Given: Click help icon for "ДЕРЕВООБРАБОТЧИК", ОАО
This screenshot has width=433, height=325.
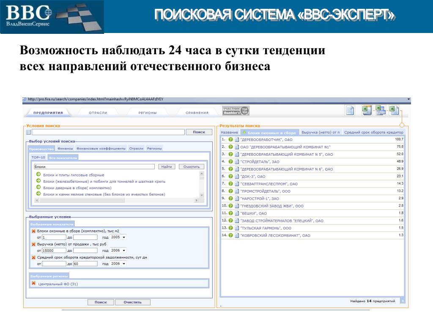Looking at the screenshot, I should click(x=230, y=140).
